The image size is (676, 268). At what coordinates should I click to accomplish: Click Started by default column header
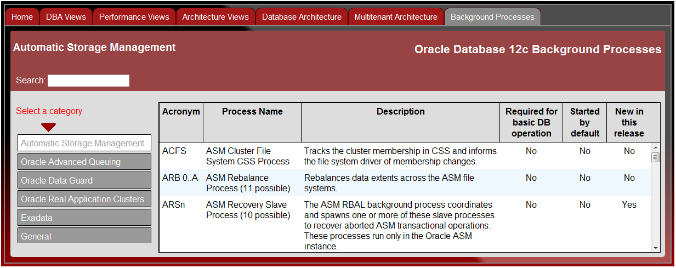(584, 122)
